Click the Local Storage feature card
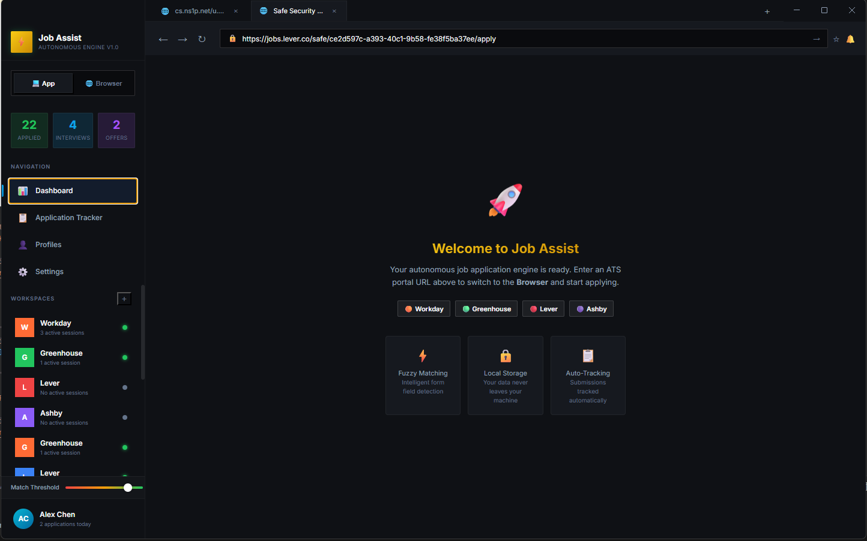867x541 pixels. click(506, 375)
